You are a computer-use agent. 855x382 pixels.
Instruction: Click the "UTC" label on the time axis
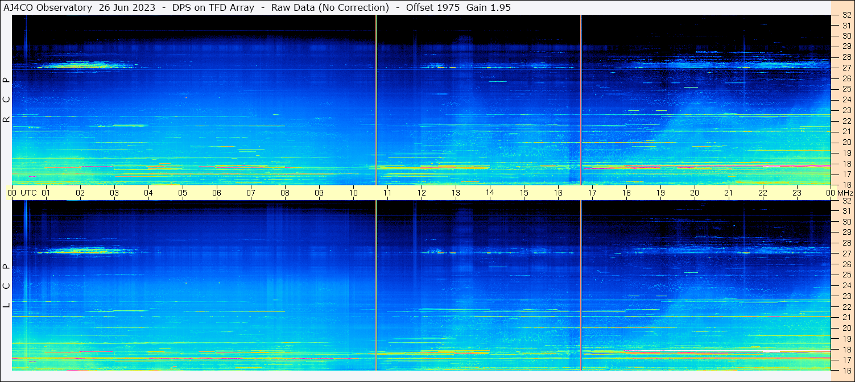coord(28,193)
